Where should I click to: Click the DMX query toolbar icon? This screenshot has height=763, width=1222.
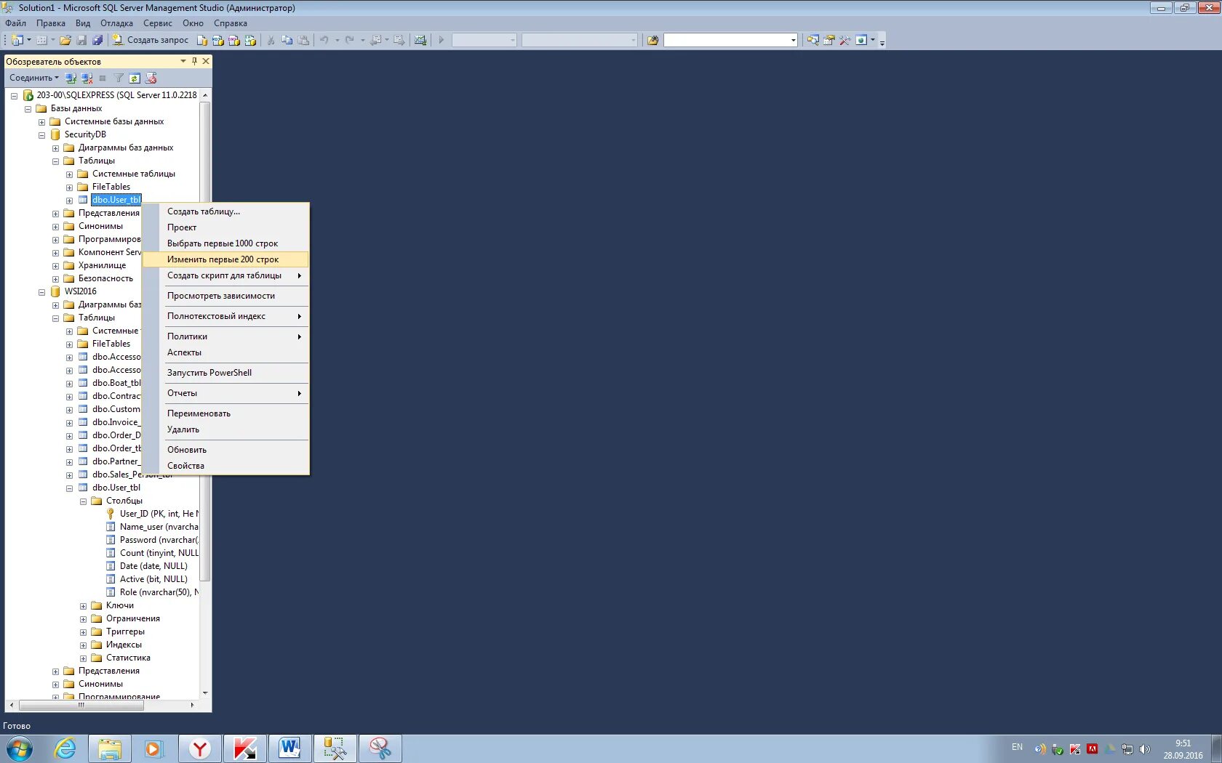point(234,40)
